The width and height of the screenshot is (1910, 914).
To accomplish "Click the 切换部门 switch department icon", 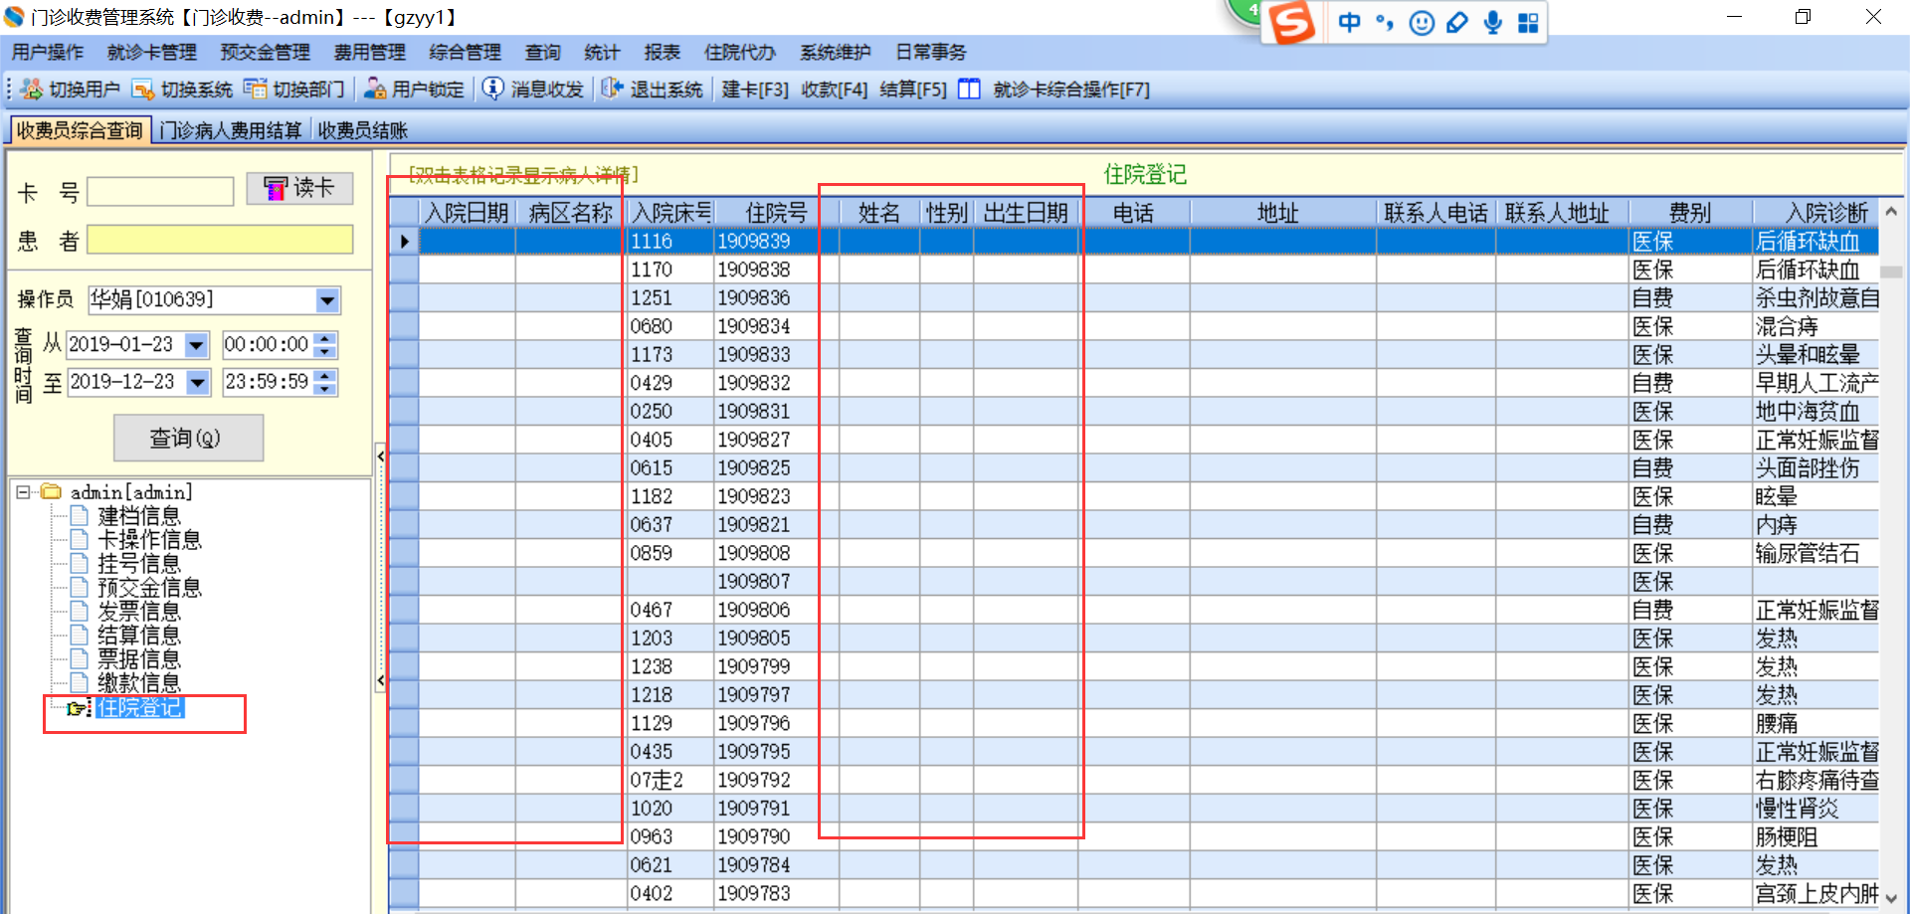I will [x=256, y=90].
